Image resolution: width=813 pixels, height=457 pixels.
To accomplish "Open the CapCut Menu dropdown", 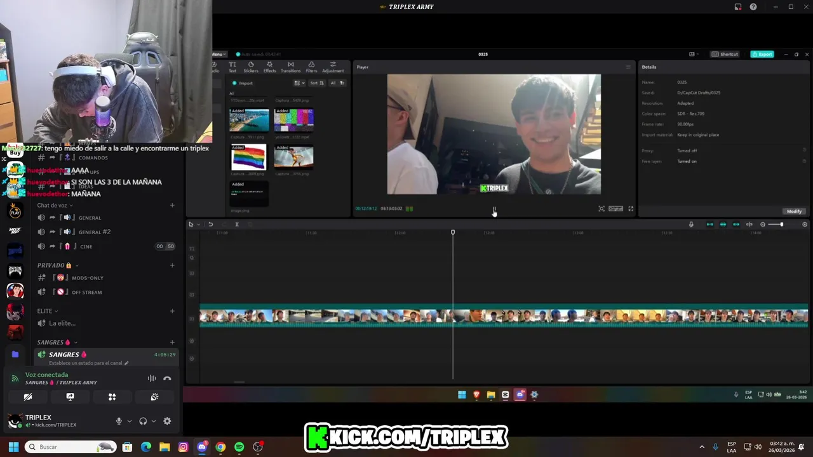I will [218, 54].
